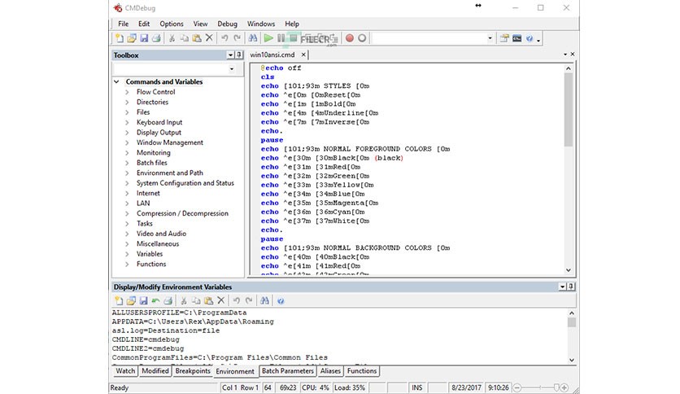Expand the Batch files tree node
The height and width of the screenshot is (394, 680).
(127, 163)
